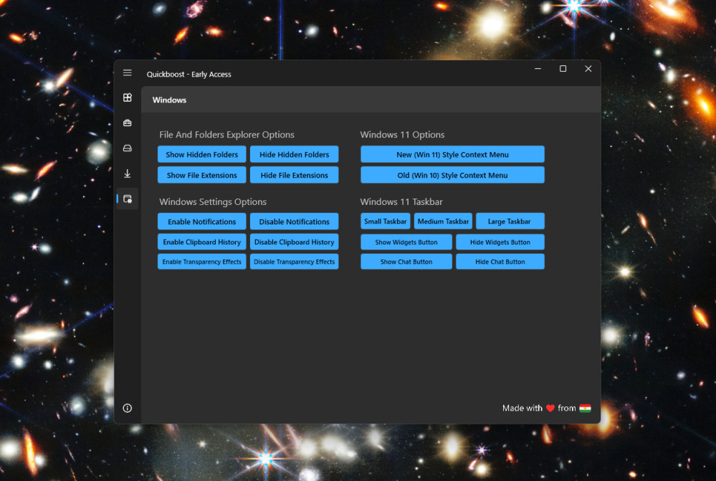Click Show Hidden Folders
Screen dimensions: 716x481
pyautogui.click(x=202, y=154)
